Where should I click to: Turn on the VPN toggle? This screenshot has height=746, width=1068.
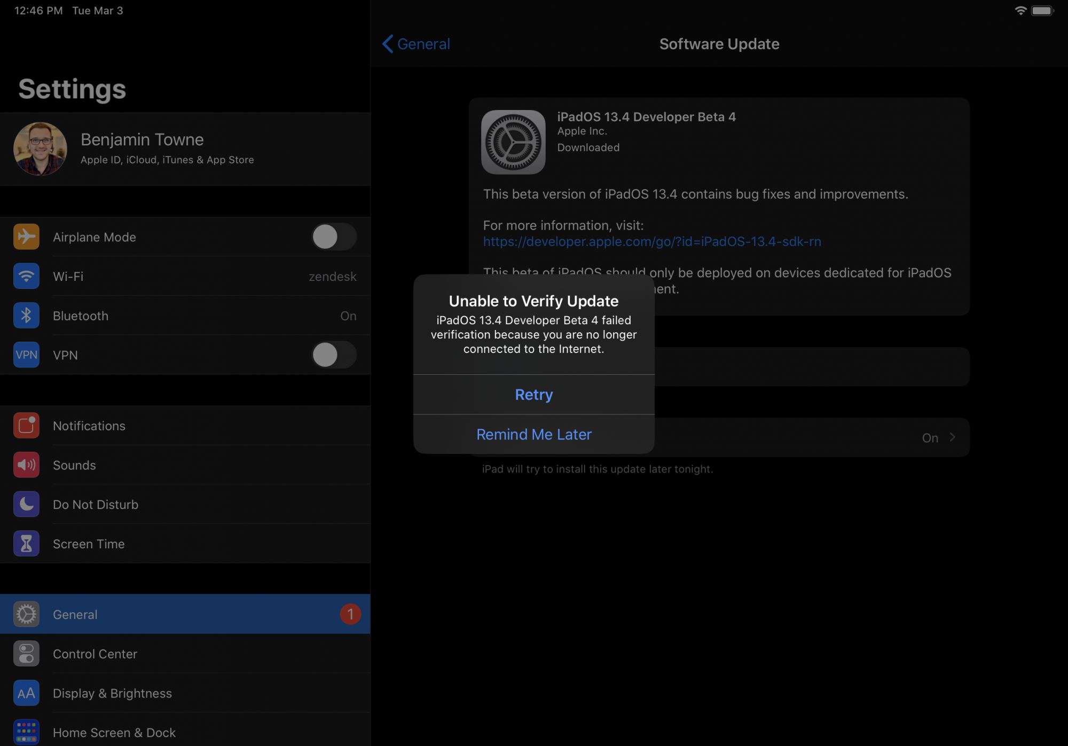tap(334, 355)
